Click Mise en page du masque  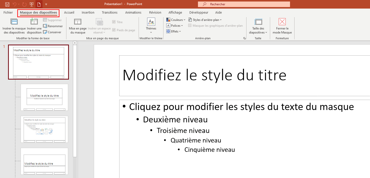(x=78, y=26)
